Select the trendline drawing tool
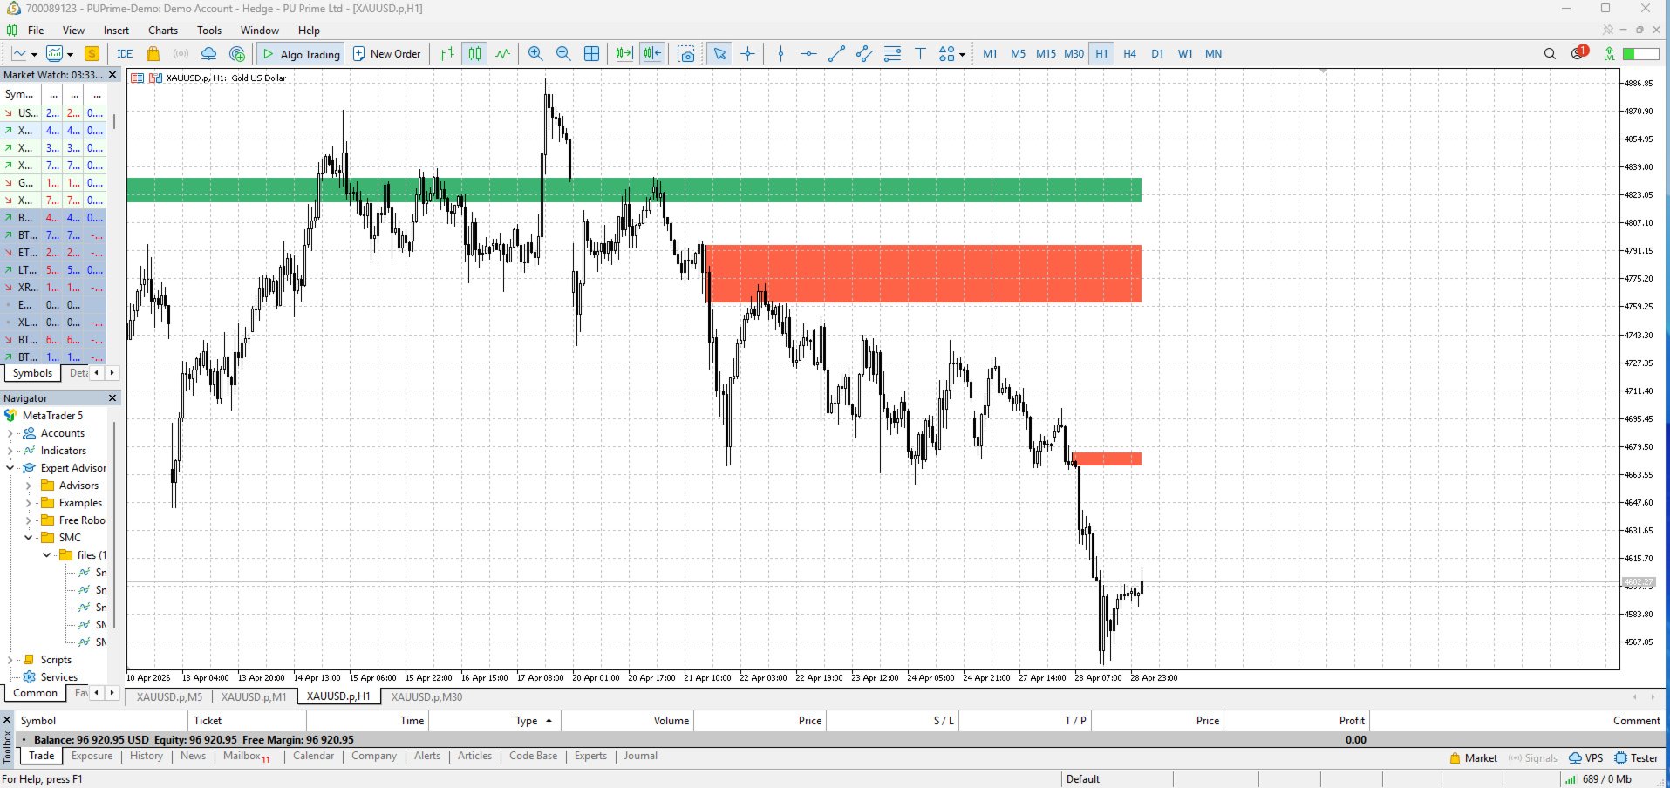Image resolution: width=1670 pixels, height=788 pixels. [836, 54]
